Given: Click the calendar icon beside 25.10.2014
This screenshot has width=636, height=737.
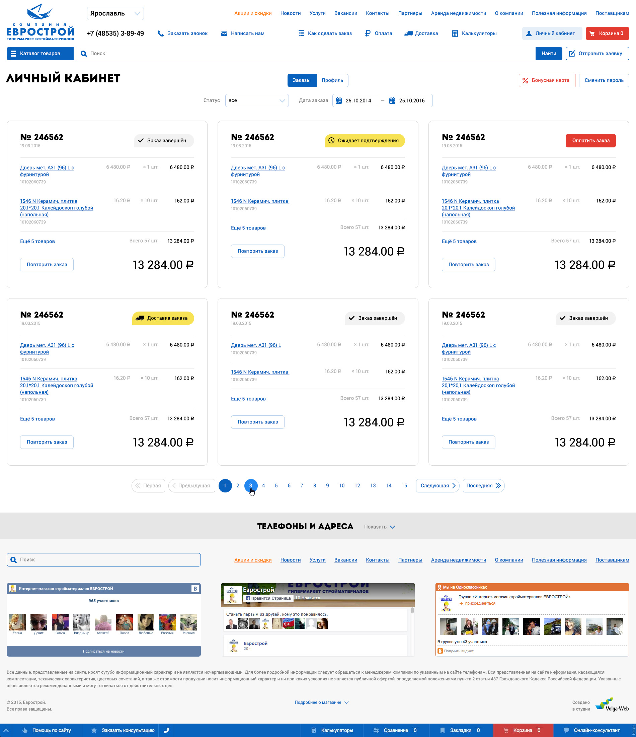Looking at the screenshot, I should point(339,100).
